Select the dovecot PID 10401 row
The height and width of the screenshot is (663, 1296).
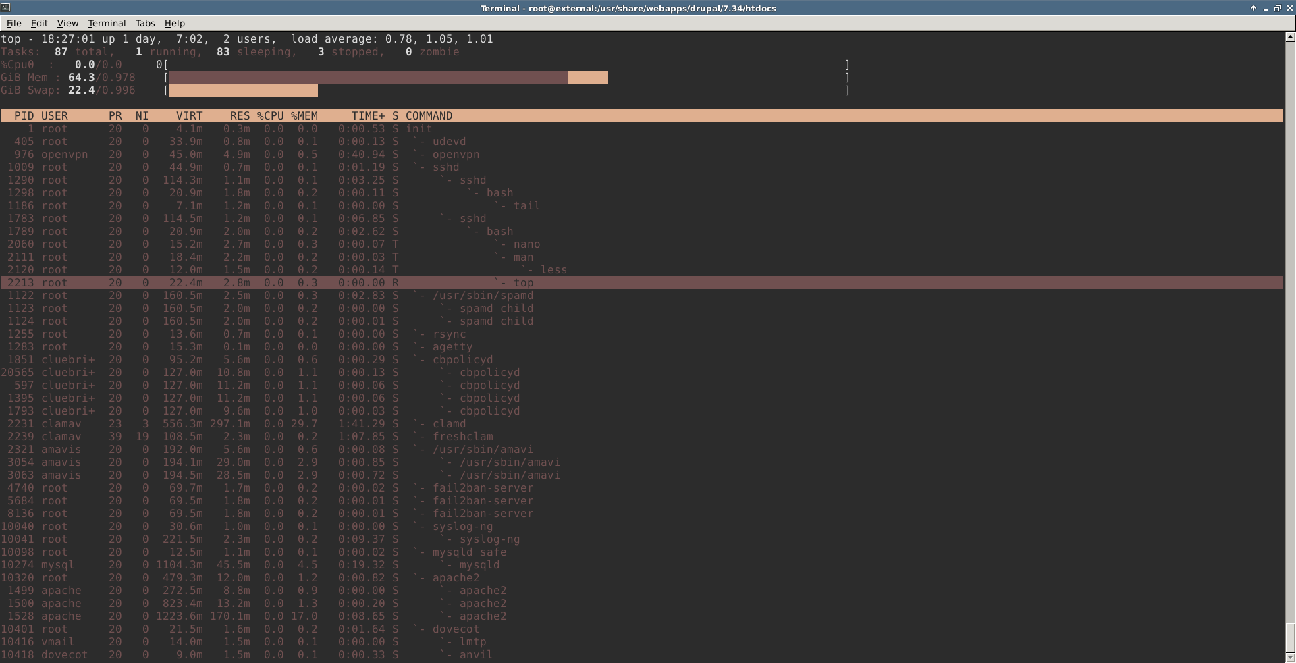(641, 629)
